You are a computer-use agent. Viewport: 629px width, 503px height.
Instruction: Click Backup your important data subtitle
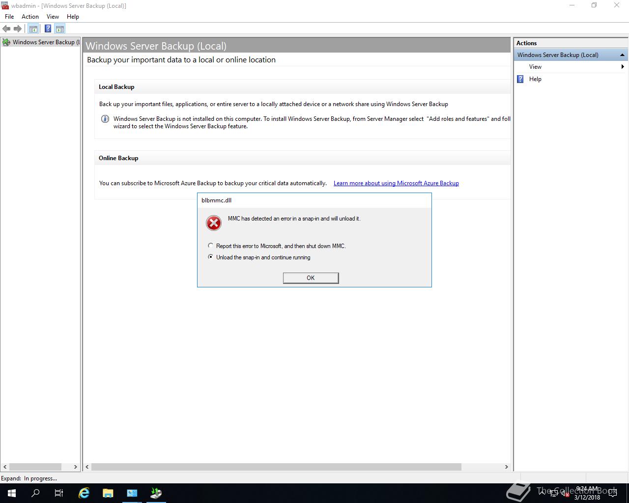click(x=181, y=60)
